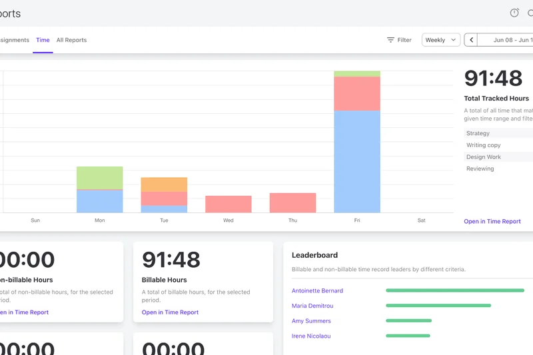The image size is (533, 355).
Task: Click Open in Time Report under Billable Hours
Action: (170, 312)
